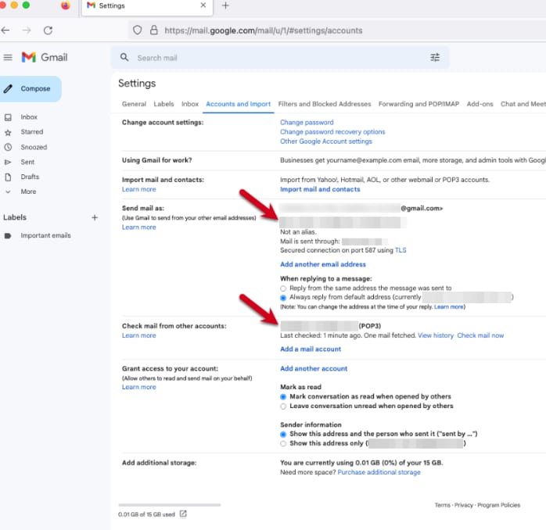This screenshot has height=530, width=546.
Task: Open Filters and Blocked Addresses tab
Action: [325, 104]
